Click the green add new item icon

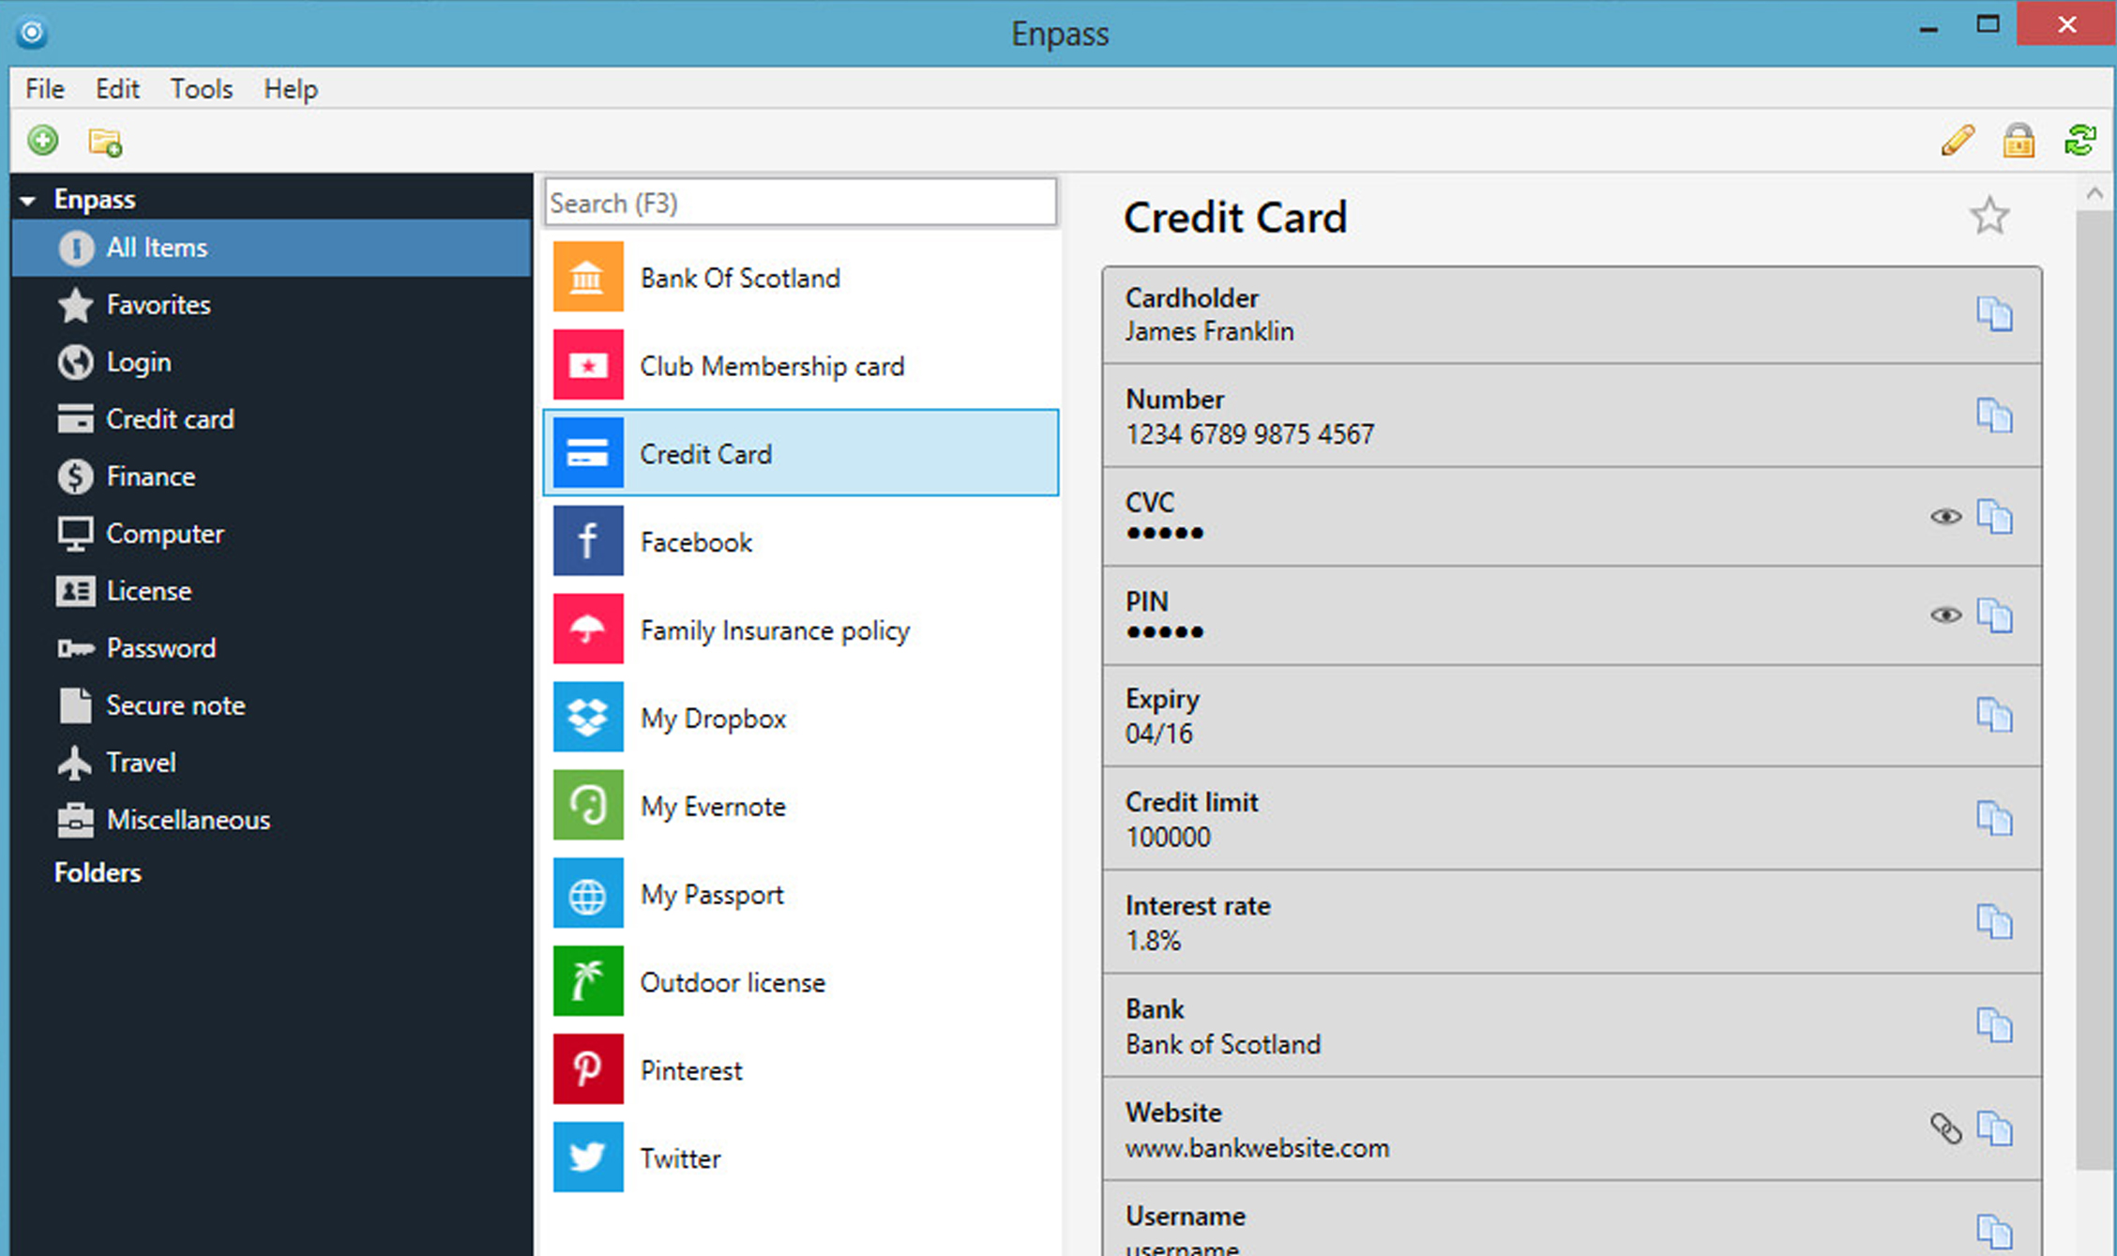tap(42, 141)
